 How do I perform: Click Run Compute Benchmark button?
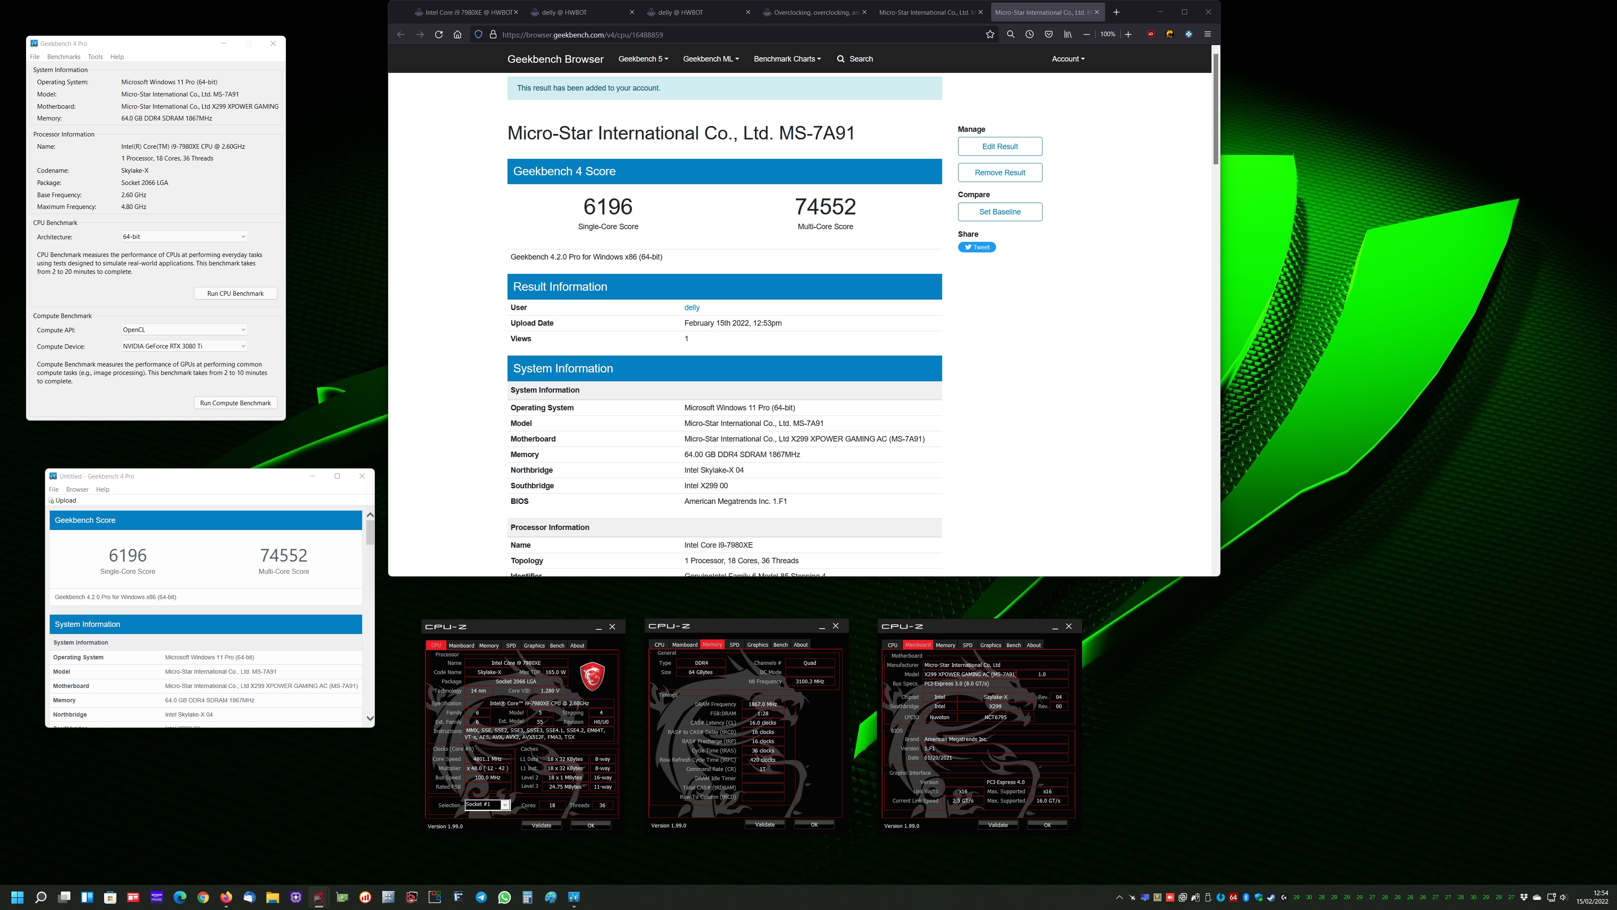coord(235,403)
